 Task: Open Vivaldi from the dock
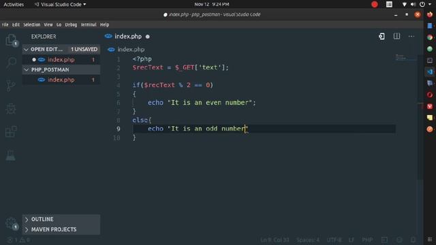[x=430, y=106]
